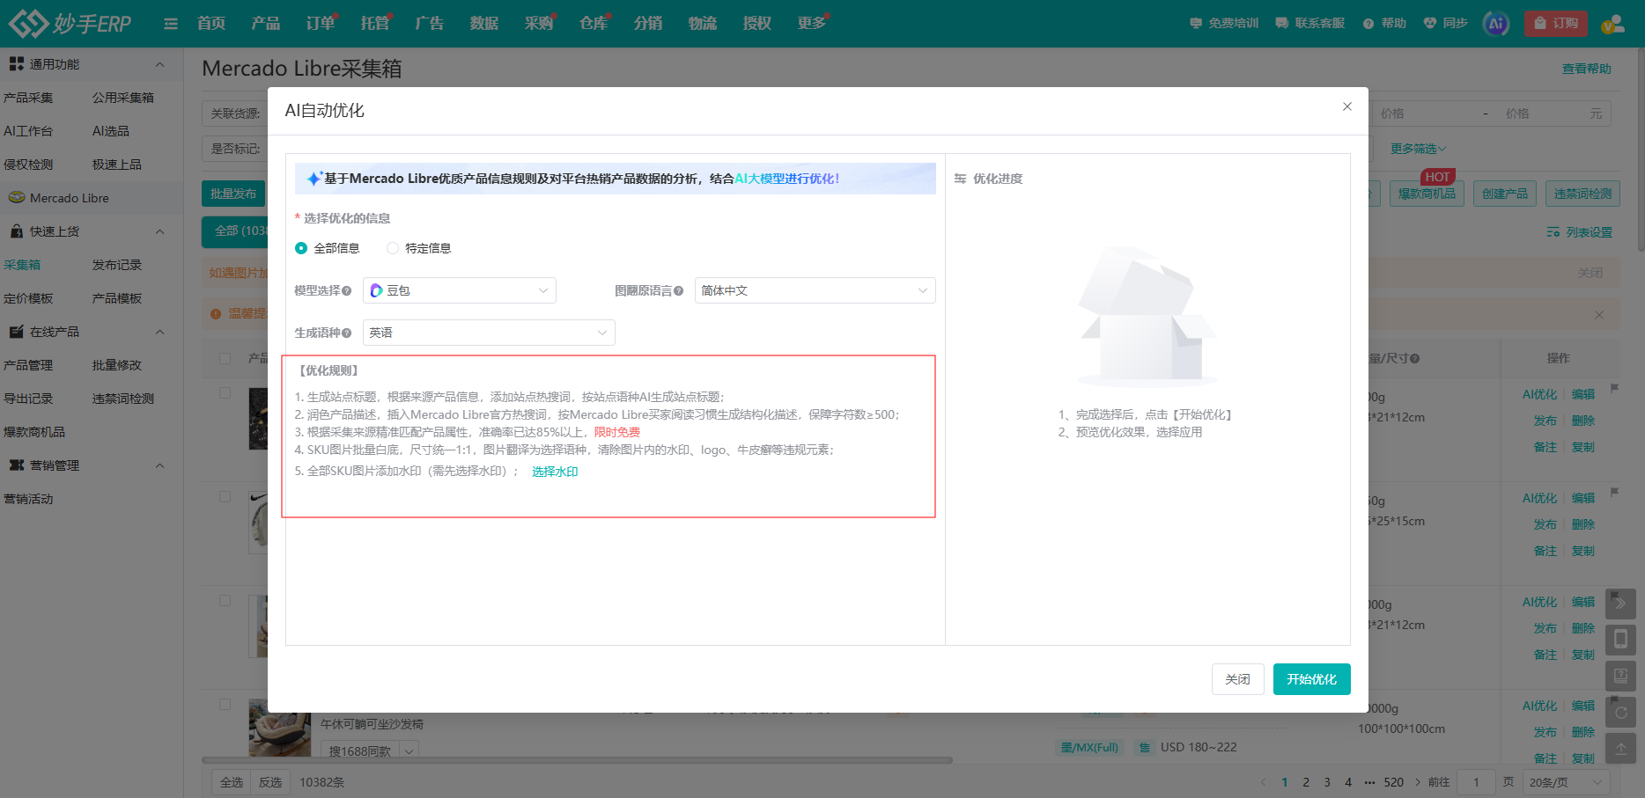This screenshot has width=1645, height=798.
Task: Expand the 更多筛选 filter options
Action: pyautogui.click(x=1418, y=150)
